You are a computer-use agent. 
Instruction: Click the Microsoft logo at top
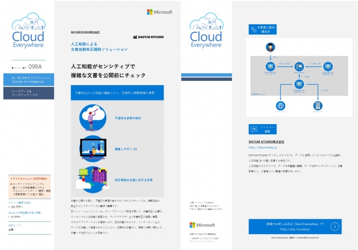point(160,12)
